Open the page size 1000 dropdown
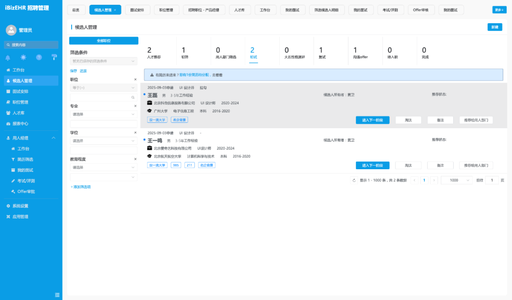This screenshot has height=300, width=512. tap(457, 180)
